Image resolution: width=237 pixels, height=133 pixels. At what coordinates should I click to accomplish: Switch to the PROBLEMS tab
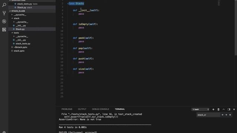67,109
